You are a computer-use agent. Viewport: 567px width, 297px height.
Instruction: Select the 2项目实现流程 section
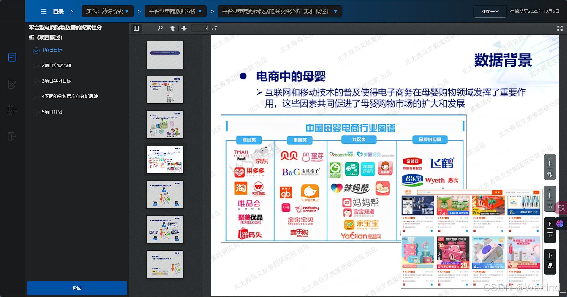coord(57,66)
